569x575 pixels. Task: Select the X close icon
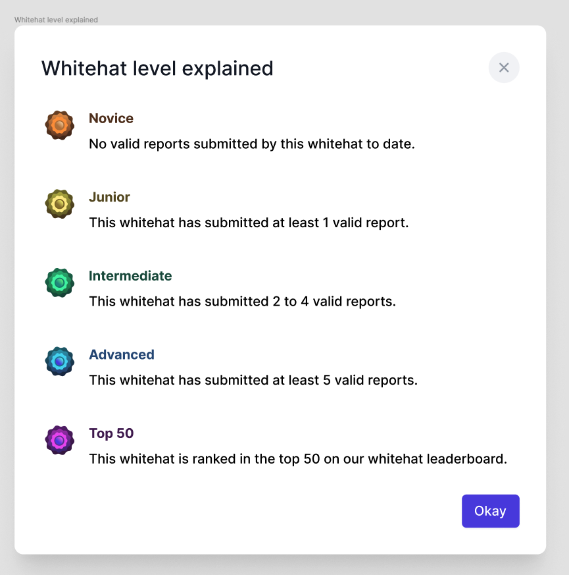[503, 67]
